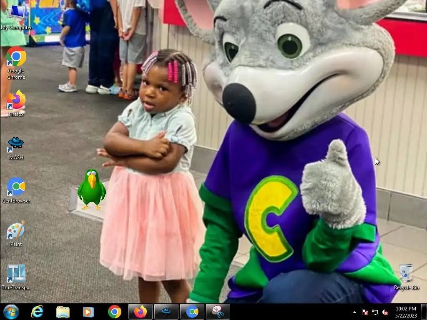Open Windows Explorer folder in taskbar
This screenshot has height=320, width=427.
63,312
